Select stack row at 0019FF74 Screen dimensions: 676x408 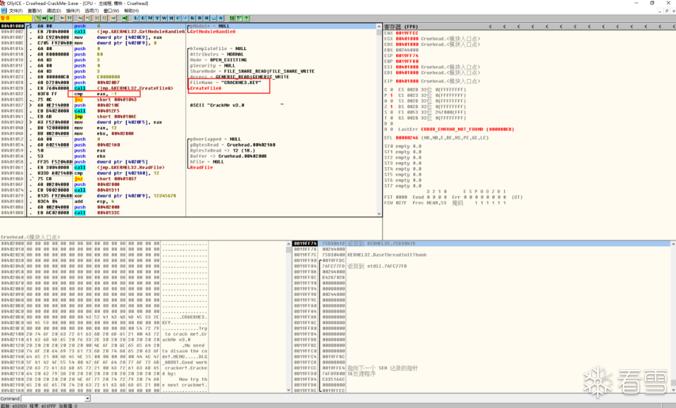click(x=482, y=243)
